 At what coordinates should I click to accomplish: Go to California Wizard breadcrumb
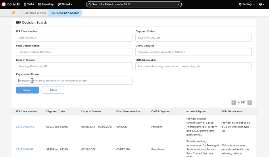point(35,13)
